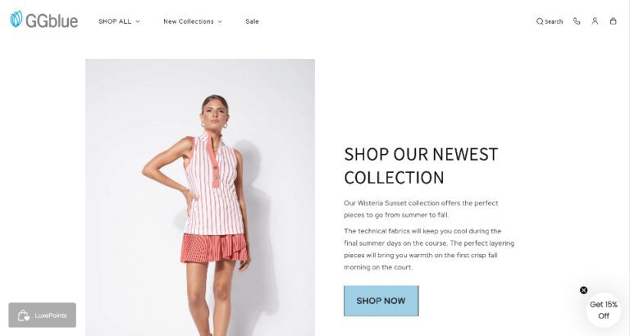Click the LuxePoints bag icon
Viewport: 630px width, 336px height.
pyautogui.click(x=24, y=316)
